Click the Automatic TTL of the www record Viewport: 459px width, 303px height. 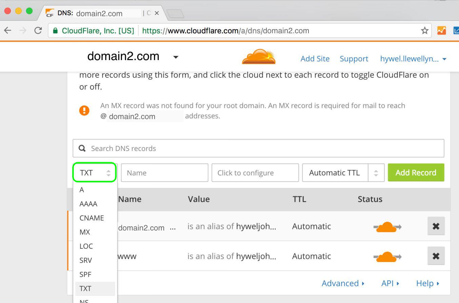tap(312, 256)
